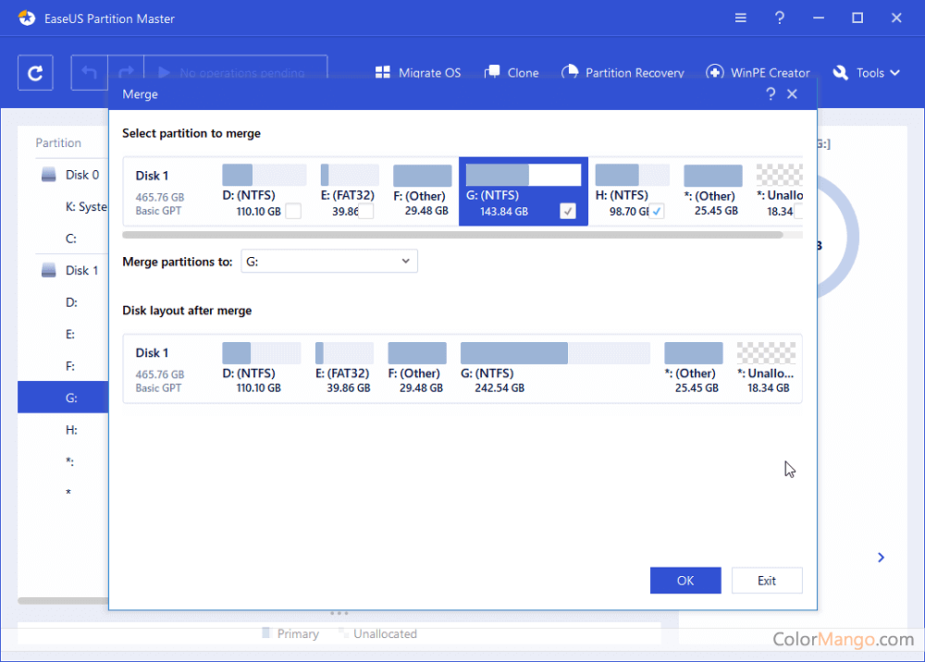This screenshot has width=925, height=662.
Task: Select the H: partition in sidebar
Action: tap(70, 430)
